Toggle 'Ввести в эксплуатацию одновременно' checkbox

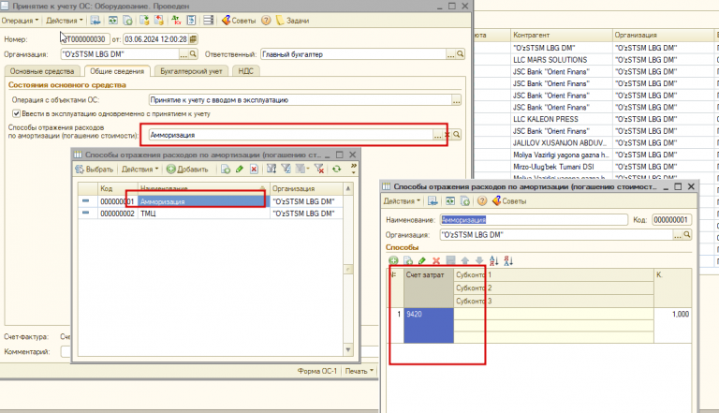point(16,113)
